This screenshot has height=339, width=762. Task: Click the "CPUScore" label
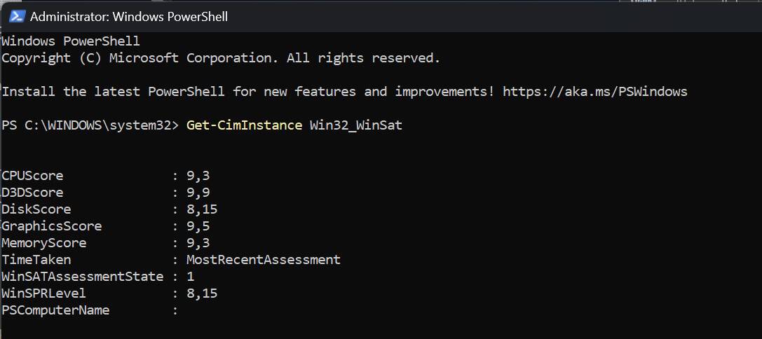[32, 176]
